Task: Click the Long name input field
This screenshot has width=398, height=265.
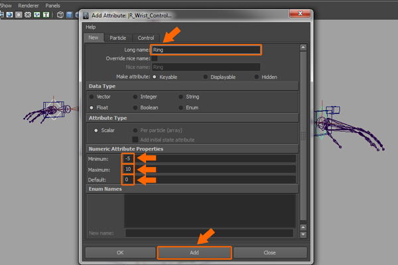Action: (206, 50)
